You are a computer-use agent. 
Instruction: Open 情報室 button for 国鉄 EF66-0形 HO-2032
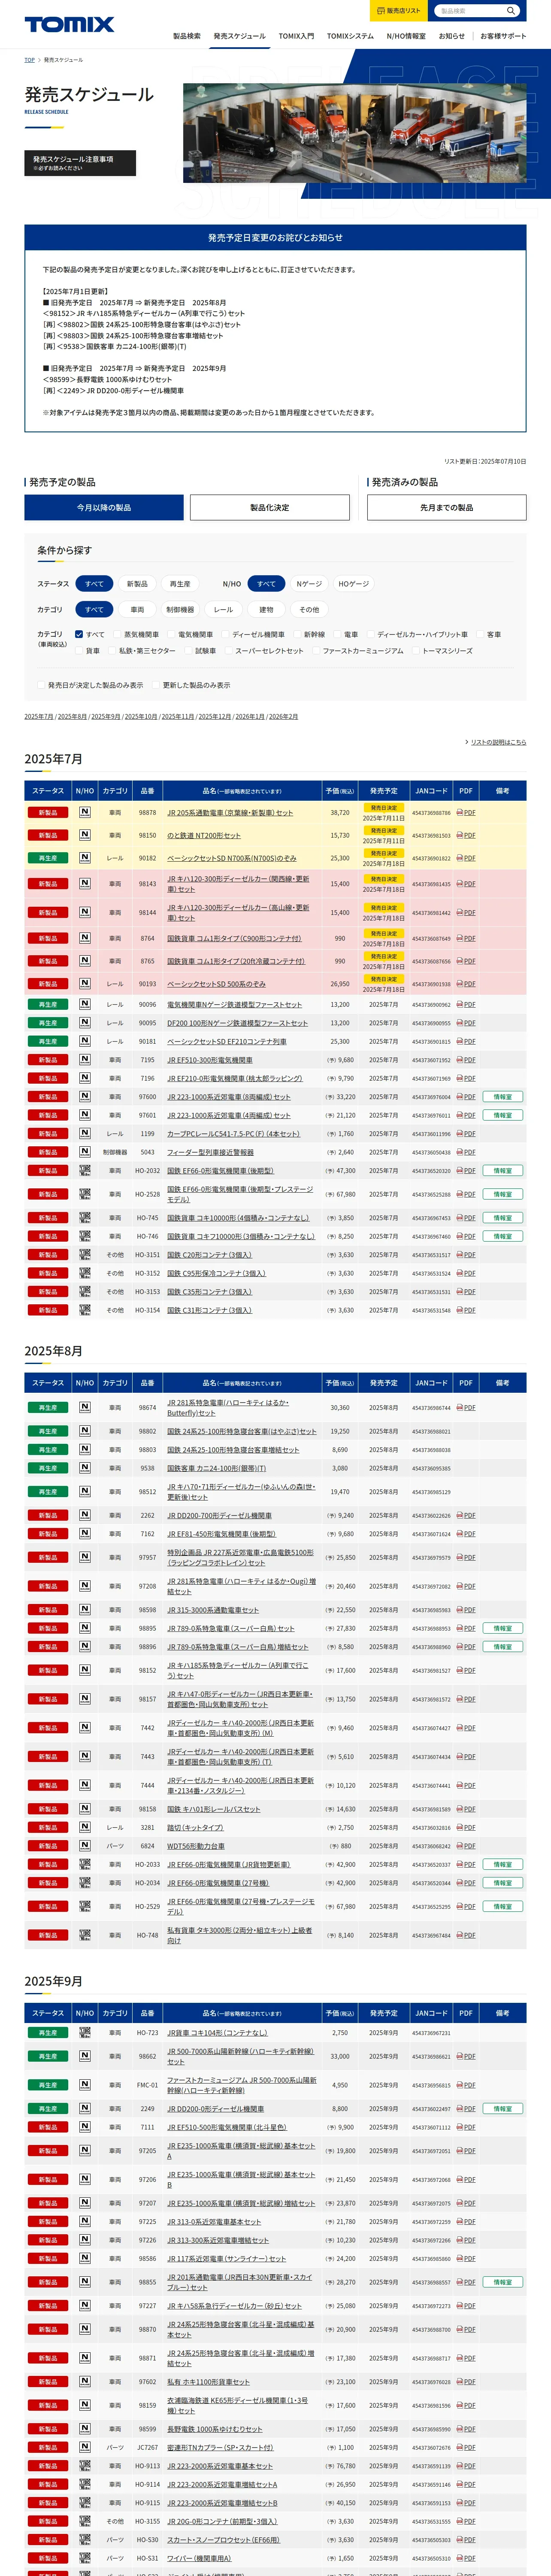pyautogui.click(x=503, y=1171)
